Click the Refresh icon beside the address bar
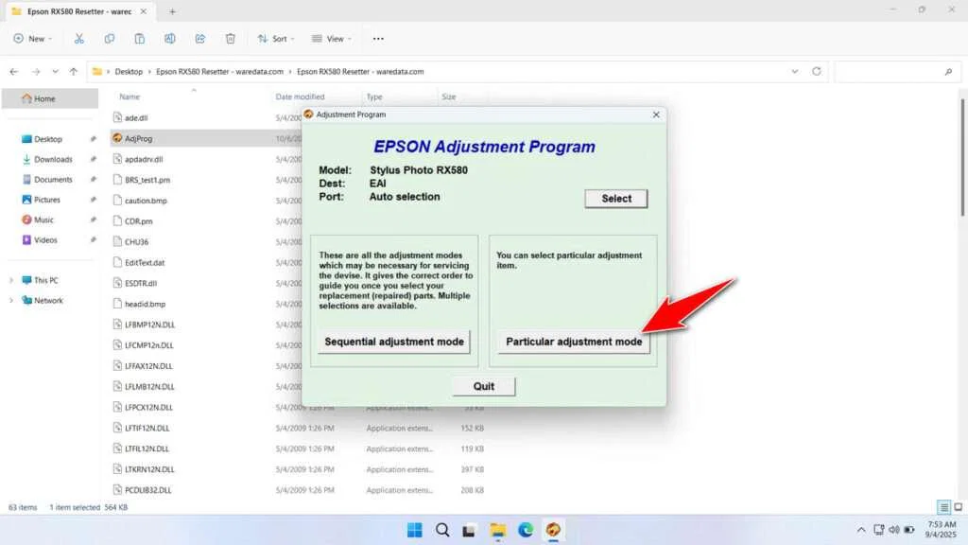968x545 pixels. coord(815,70)
